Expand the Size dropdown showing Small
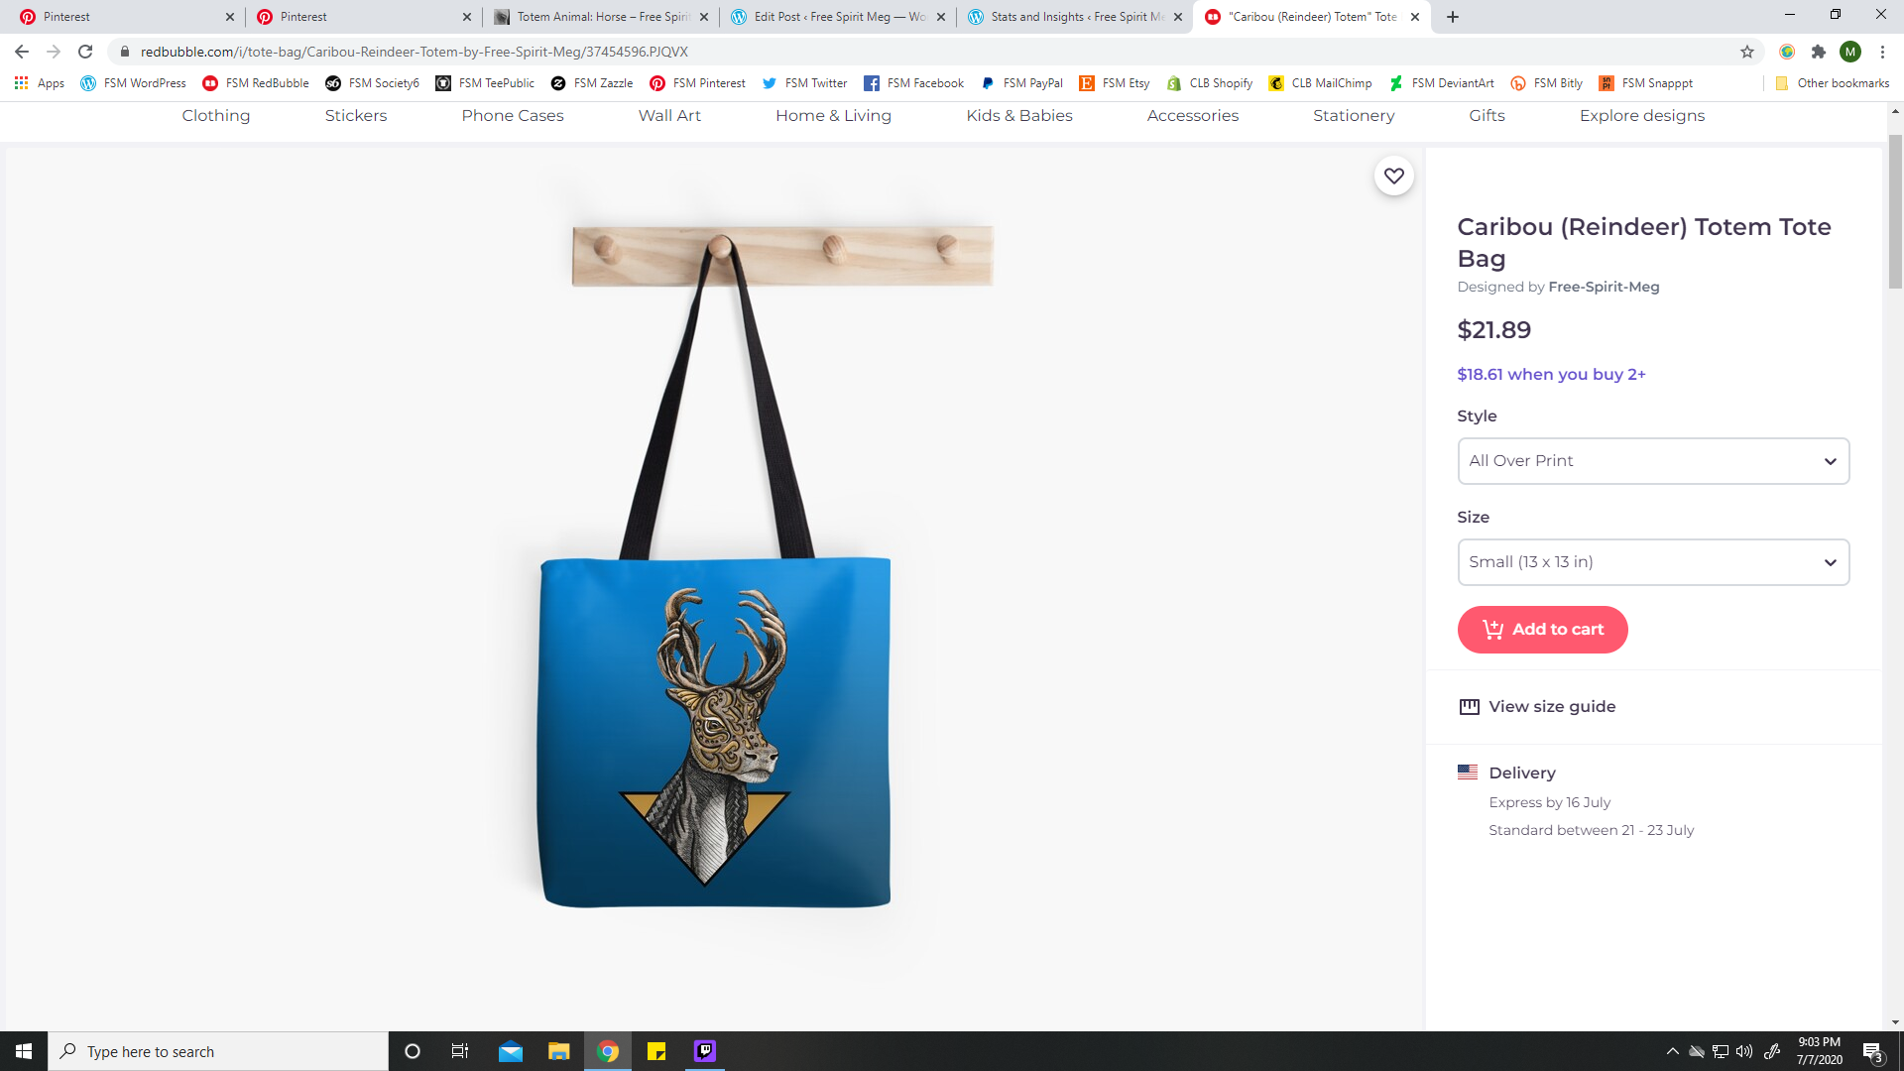The width and height of the screenshot is (1904, 1071). click(x=1652, y=562)
